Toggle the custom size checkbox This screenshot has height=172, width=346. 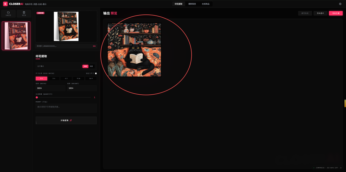(96, 73)
